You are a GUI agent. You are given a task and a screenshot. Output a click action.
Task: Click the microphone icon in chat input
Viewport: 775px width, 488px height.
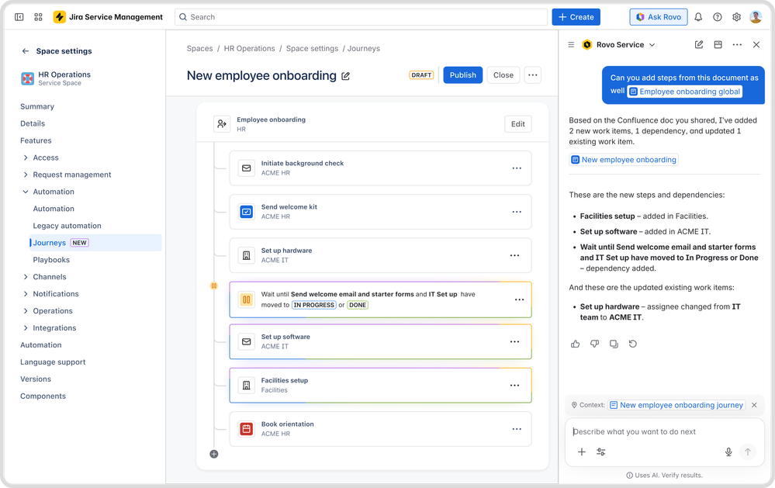[728, 452]
